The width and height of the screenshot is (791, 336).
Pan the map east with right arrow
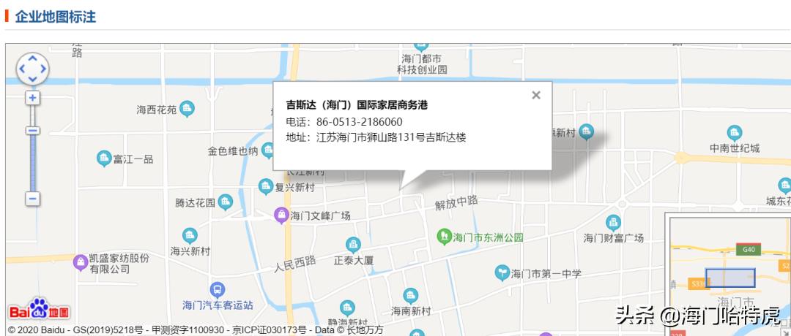43,69
